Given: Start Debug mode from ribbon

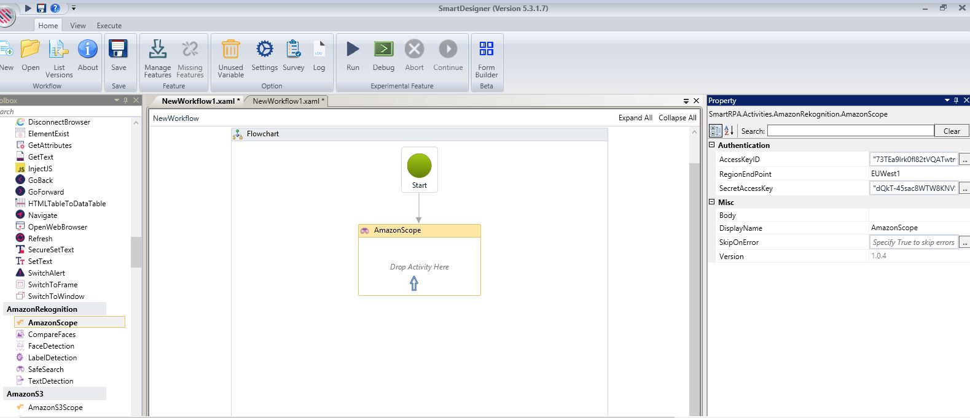Looking at the screenshot, I should point(383,50).
